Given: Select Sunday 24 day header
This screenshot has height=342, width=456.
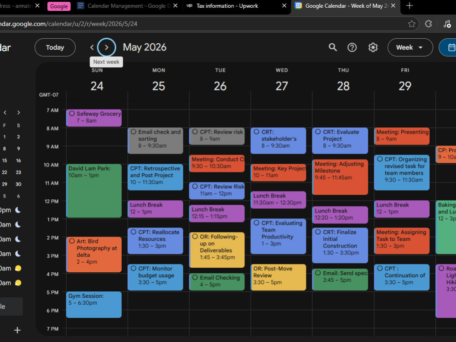Looking at the screenshot, I should (x=97, y=86).
